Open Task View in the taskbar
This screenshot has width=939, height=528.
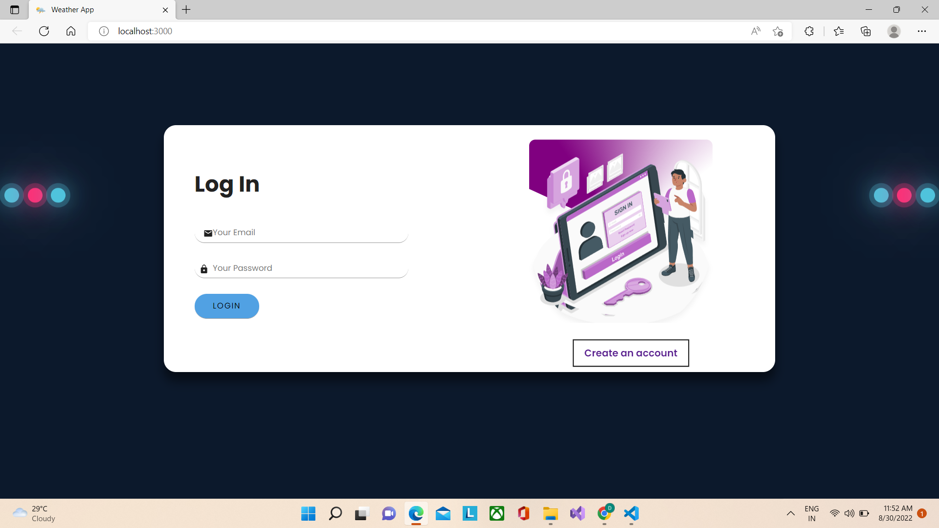click(x=361, y=514)
